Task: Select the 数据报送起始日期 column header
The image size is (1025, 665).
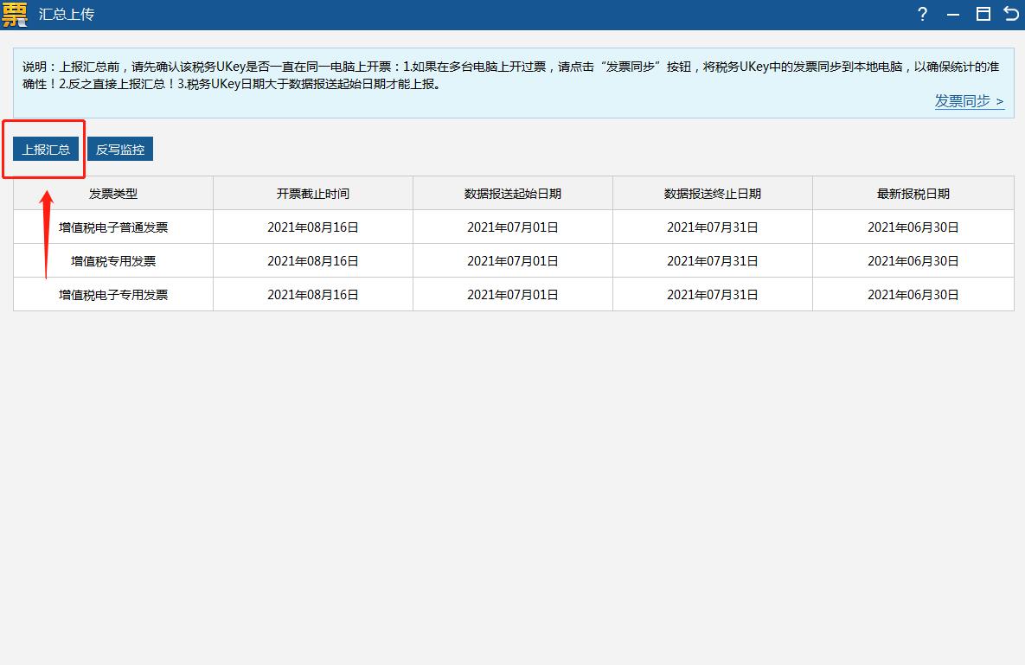Action: [513, 194]
